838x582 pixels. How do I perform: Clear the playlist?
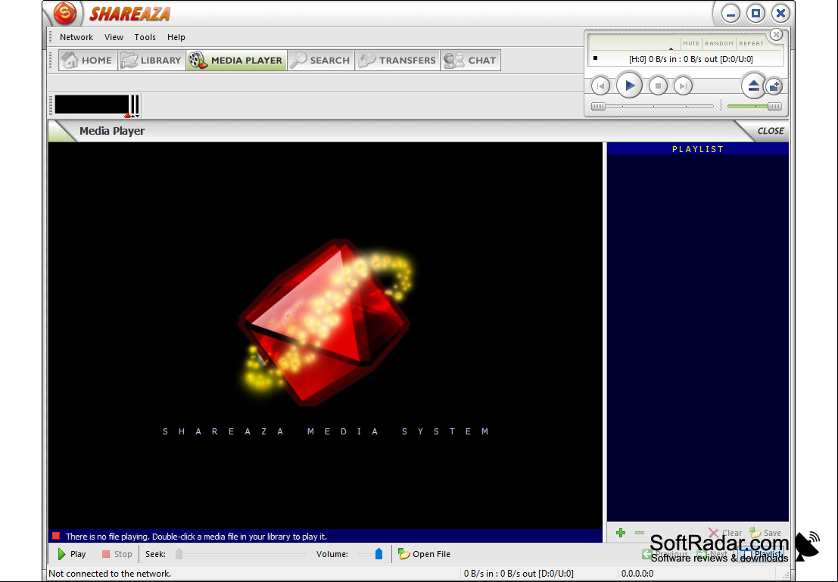coord(725,533)
